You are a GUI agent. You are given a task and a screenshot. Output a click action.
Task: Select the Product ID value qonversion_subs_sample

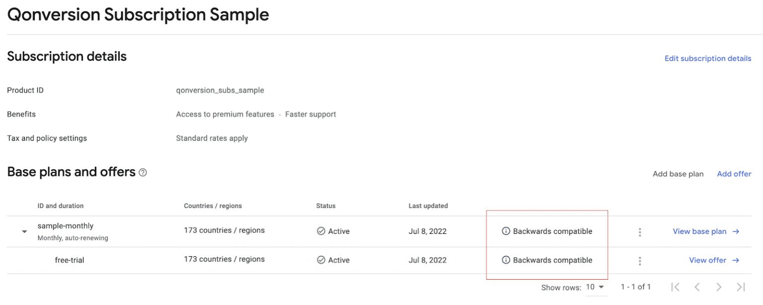pos(220,90)
